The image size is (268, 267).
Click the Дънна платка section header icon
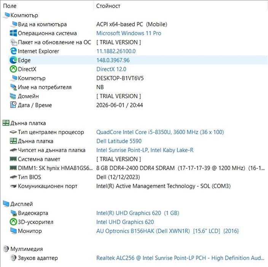6,123
